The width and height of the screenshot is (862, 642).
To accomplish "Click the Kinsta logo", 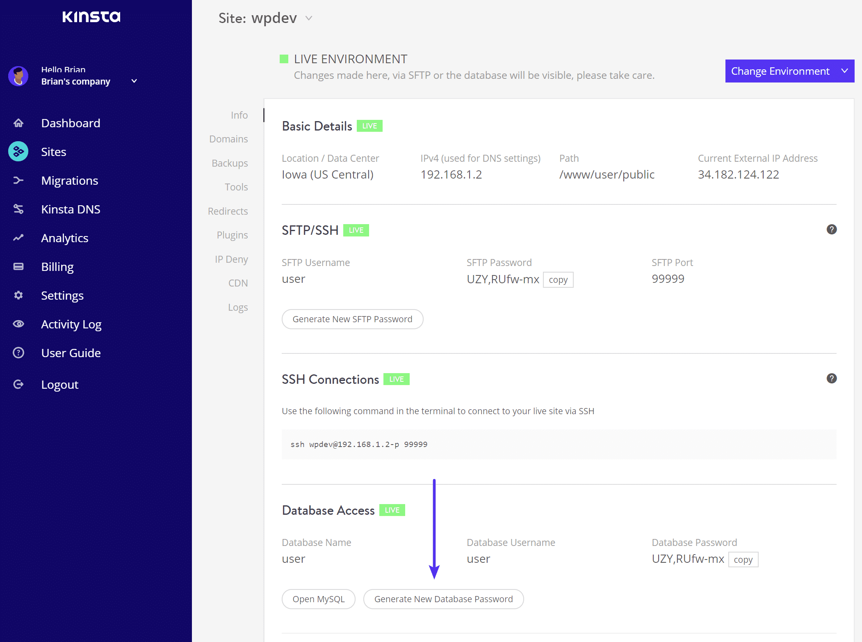I will [91, 16].
